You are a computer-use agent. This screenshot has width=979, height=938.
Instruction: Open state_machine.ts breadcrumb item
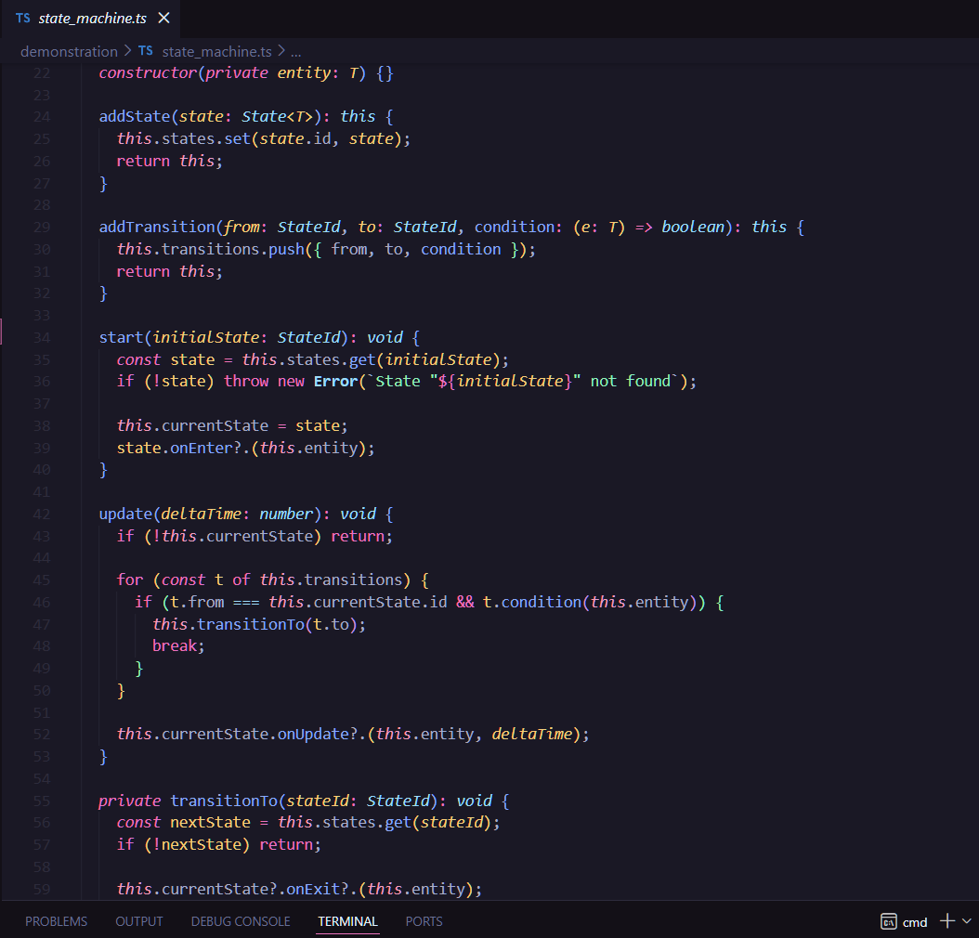point(216,51)
